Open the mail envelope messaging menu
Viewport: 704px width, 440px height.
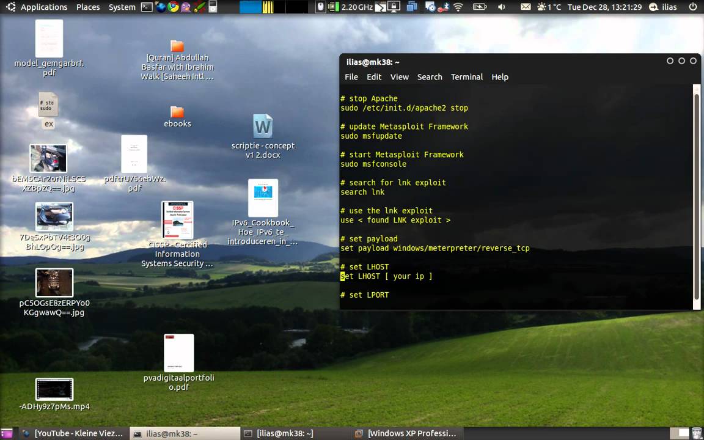[x=526, y=7]
